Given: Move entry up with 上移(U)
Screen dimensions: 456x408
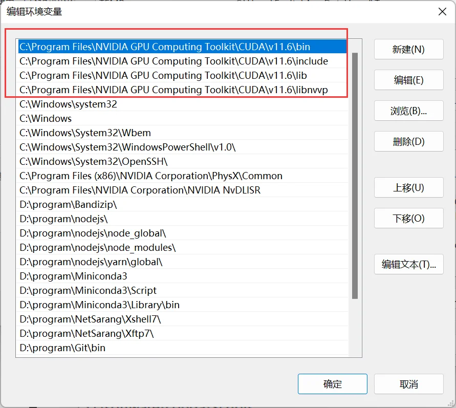Looking at the screenshot, I should point(408,188).
